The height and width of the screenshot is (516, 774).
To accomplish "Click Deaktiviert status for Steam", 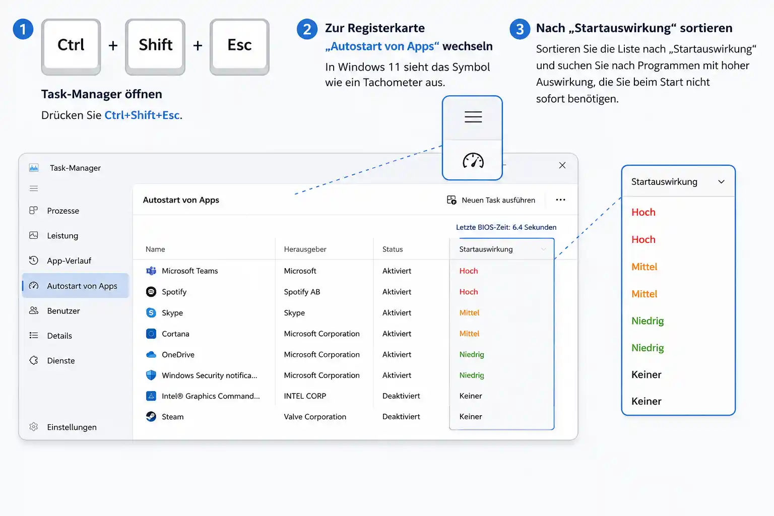I will (x=401, y=417).
